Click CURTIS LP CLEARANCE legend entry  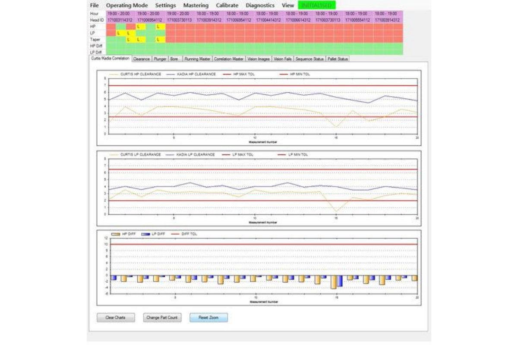point(135,154)
